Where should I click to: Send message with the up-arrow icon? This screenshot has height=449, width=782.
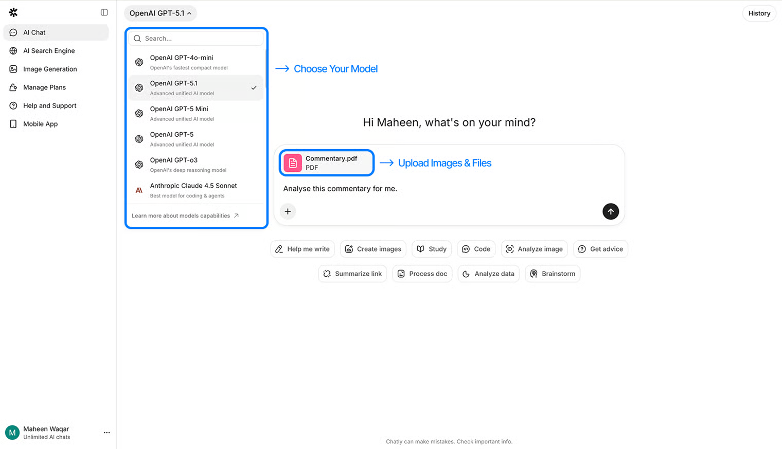tap(610, 211)
